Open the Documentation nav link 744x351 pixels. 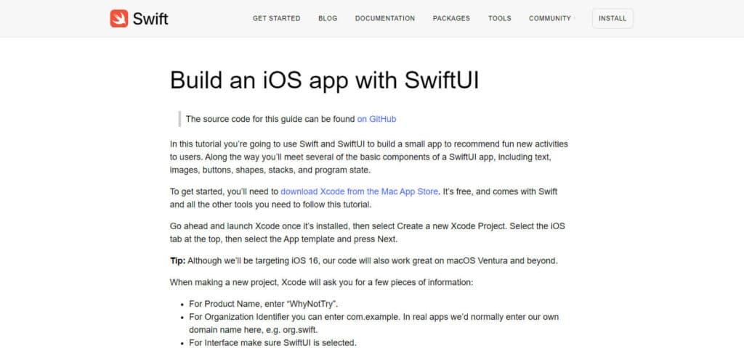coord(385,18)
